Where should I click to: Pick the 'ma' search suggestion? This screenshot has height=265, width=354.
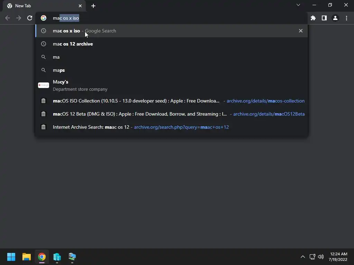(x=171, y=57)
